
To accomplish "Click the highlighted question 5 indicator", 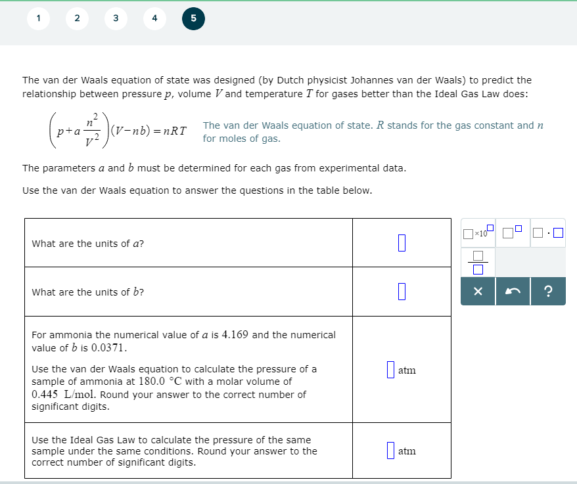I will point(193,18).
